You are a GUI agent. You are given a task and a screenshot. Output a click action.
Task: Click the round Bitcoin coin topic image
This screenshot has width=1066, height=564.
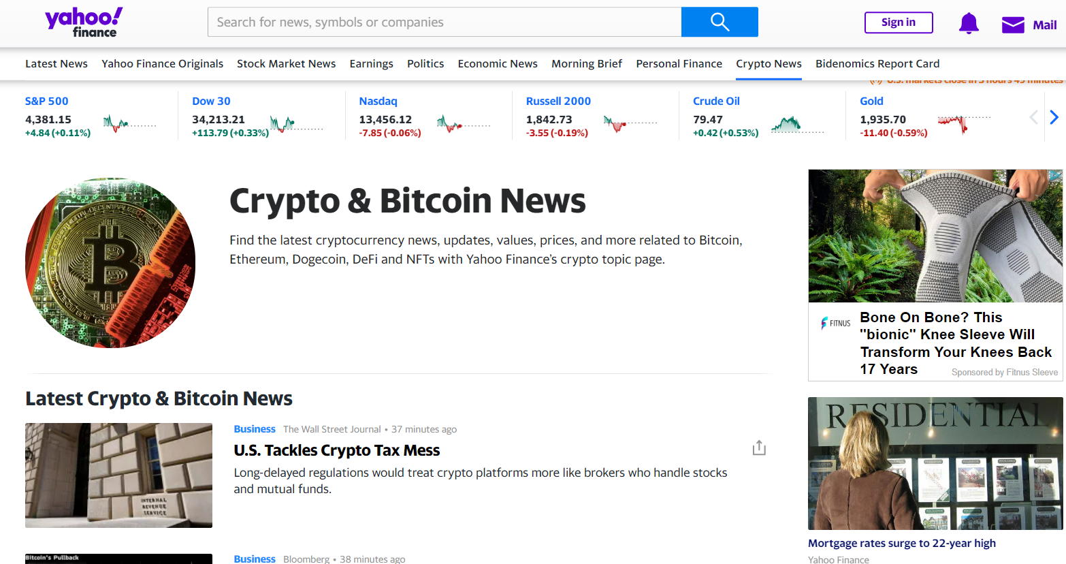tap(110, 263)
